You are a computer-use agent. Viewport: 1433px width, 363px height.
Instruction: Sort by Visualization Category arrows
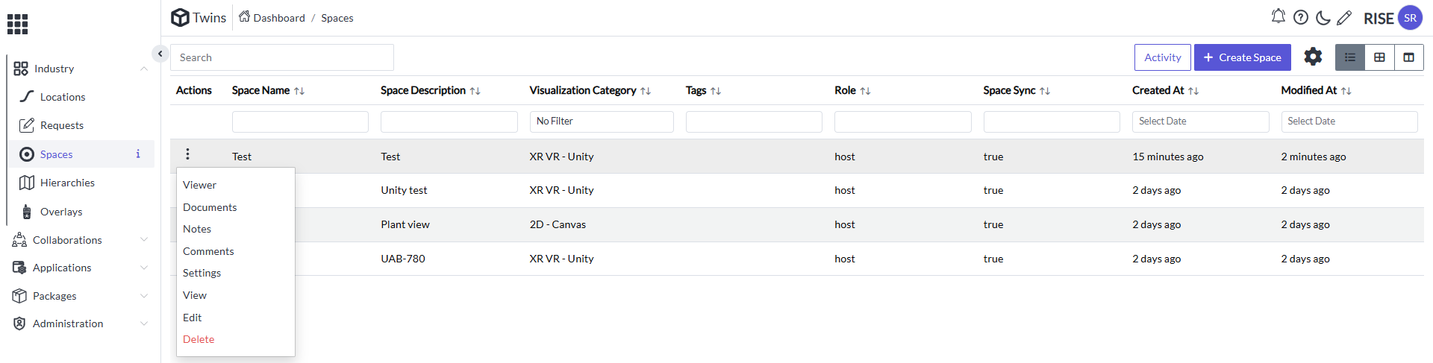[646, 91]
